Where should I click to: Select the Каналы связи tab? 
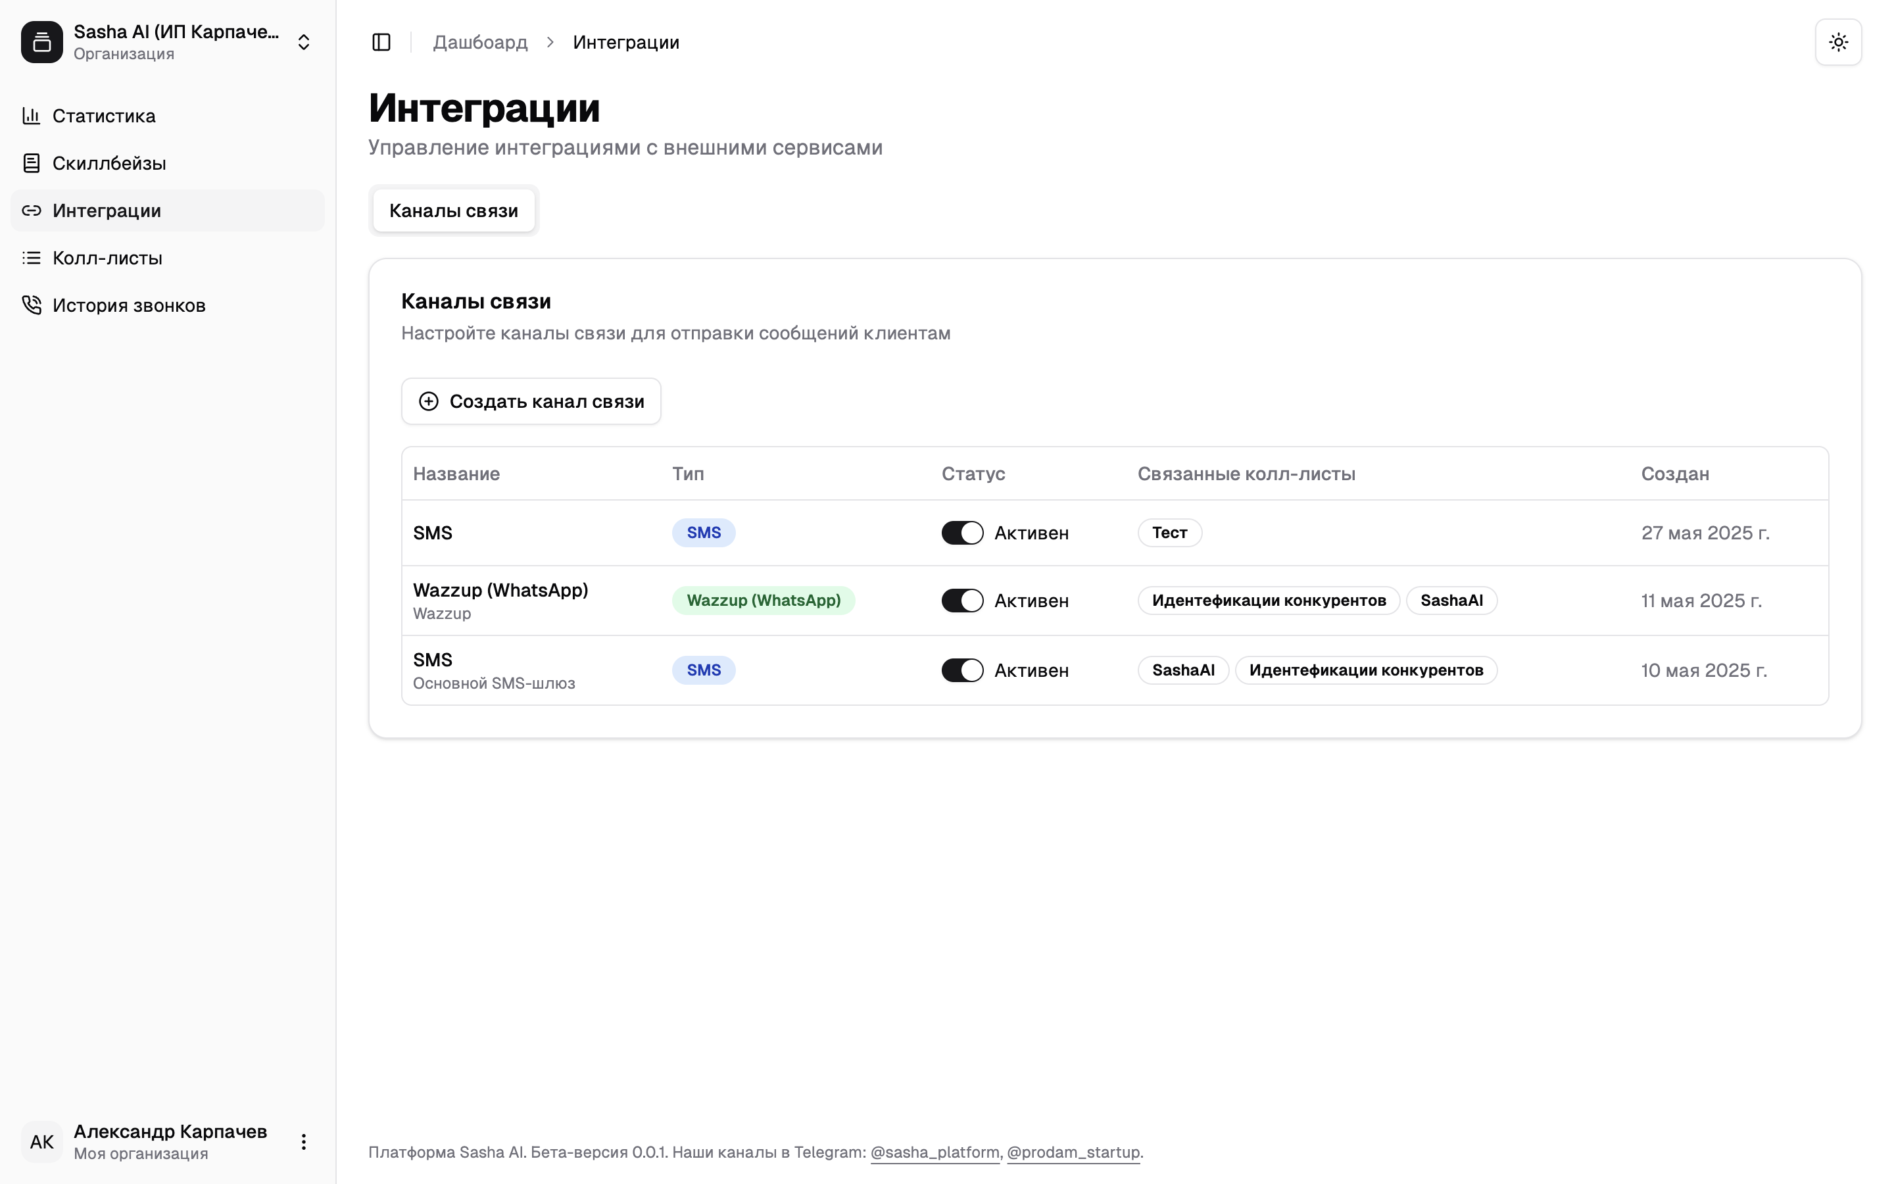pyautogui.click(x=453, y=210)
